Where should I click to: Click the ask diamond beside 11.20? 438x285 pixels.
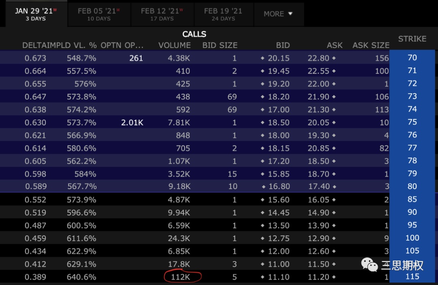tap(334, 277)
